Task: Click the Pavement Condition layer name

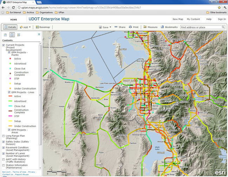Action: point(18,149)
